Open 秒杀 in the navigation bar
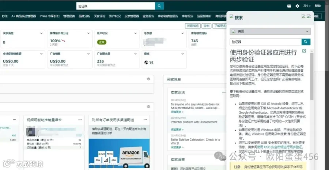 (5, 16)
